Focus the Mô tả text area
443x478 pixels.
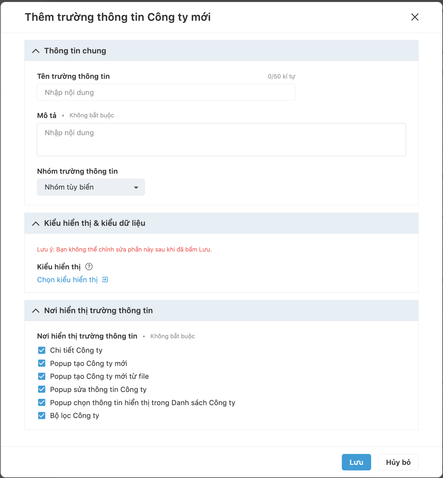point(221,139)
